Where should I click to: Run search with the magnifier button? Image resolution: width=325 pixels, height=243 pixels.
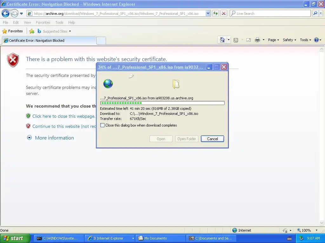point(315,14)
